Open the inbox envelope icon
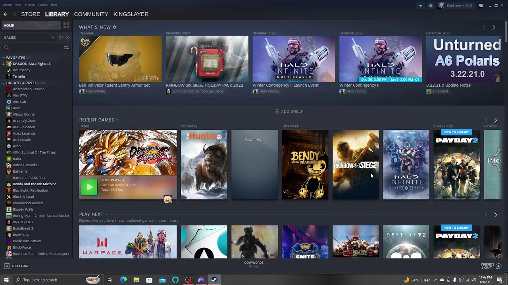The height and width of the screenshot is (285, 508). 431,6
